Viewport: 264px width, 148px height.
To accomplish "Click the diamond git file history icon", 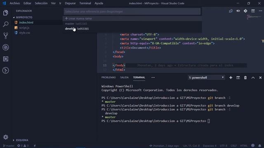I will point(245,11).
